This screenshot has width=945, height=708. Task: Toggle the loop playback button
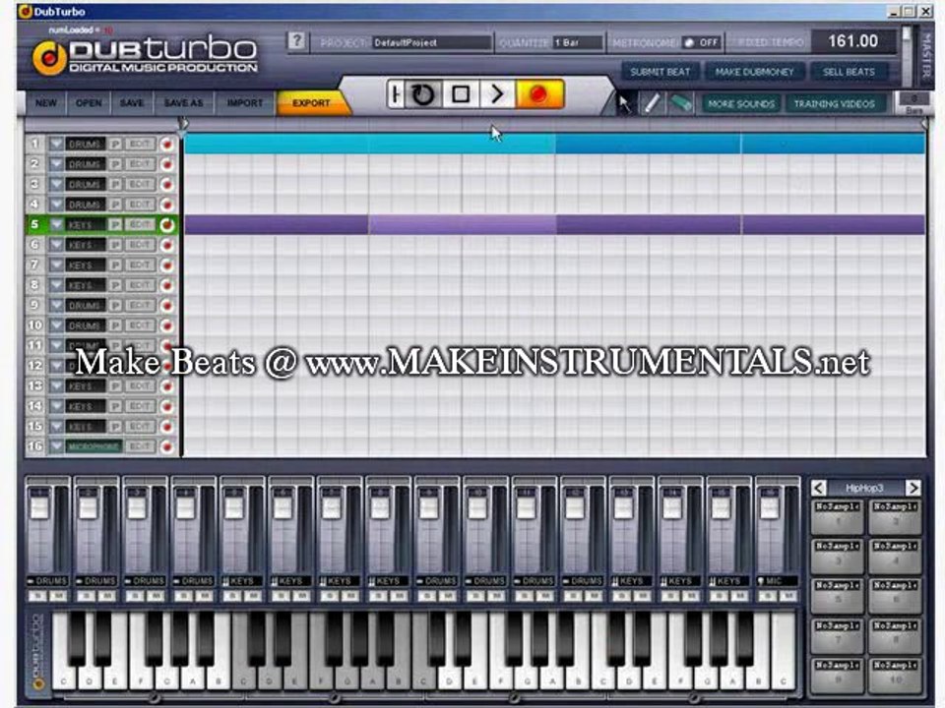click(x=422, y=94)
